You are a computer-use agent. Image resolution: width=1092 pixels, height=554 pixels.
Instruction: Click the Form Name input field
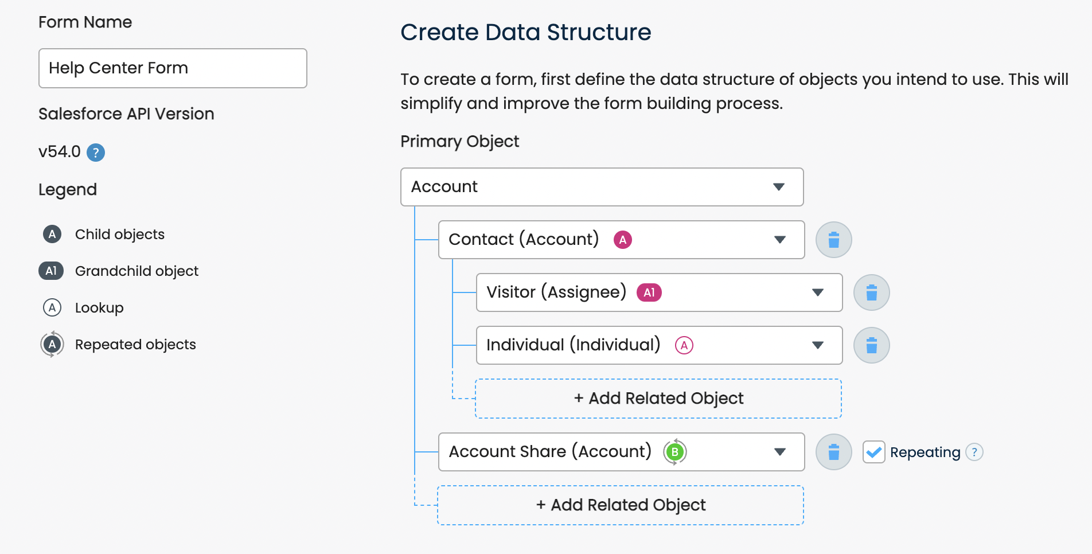(172, 68)
